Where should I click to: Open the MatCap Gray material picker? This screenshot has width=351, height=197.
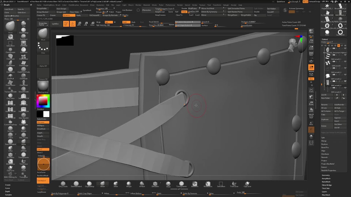click(43, 87)
